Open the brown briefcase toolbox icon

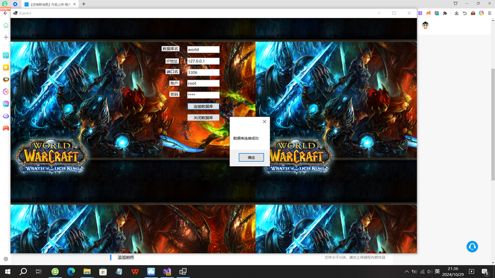click(x=473, y=13)
